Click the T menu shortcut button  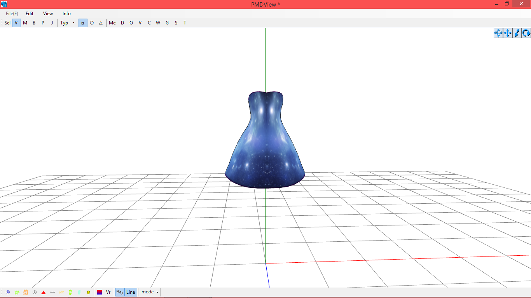(185, 23)
